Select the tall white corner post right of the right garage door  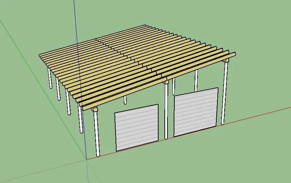pyautogui.click(x=224, y=93)
